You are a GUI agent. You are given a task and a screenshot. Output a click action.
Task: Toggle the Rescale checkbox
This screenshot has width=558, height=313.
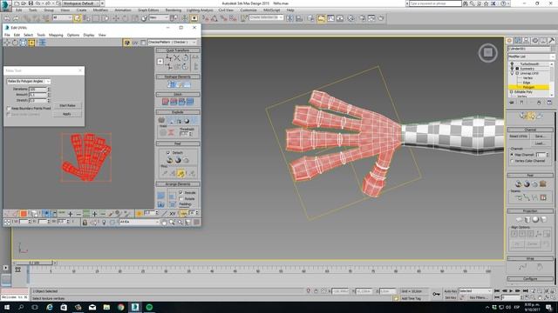click(180, 192)
